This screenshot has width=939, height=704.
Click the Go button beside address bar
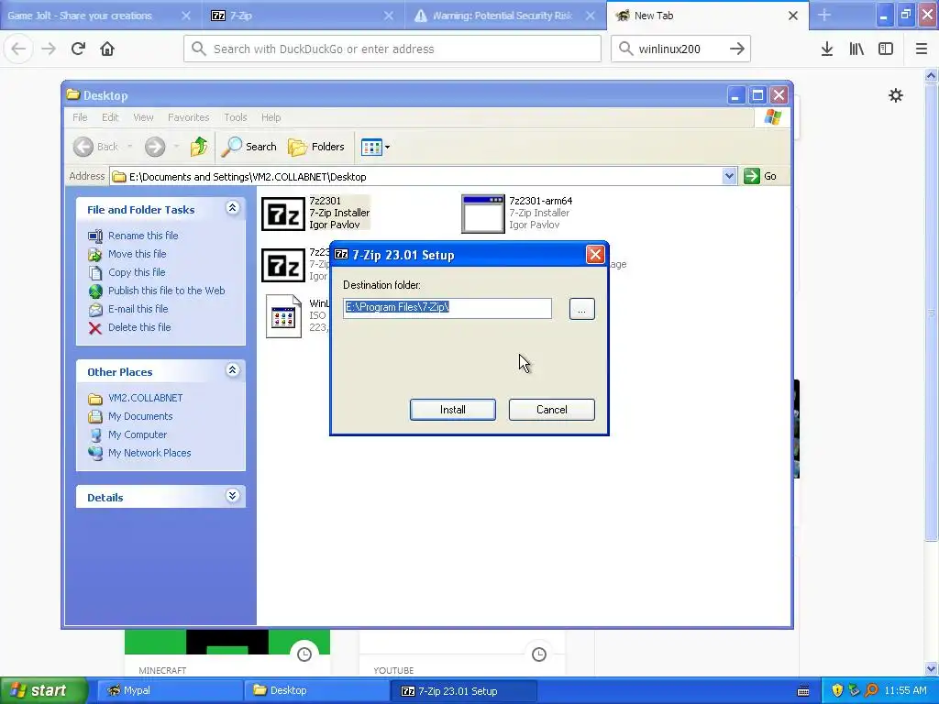click(760, 176)
